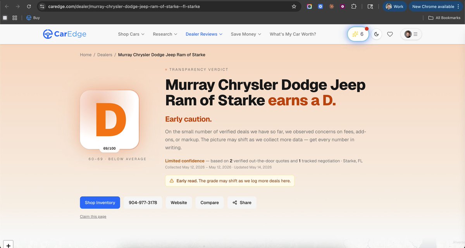Image resolution: width=465 pixels, height=248 pixels.
Task: Click New Chrome available update button
Action: tap(436, 7)
